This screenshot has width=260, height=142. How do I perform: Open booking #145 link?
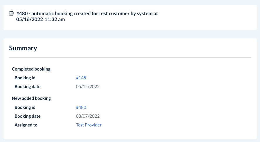pyautogui.click(x=81, y=78)
